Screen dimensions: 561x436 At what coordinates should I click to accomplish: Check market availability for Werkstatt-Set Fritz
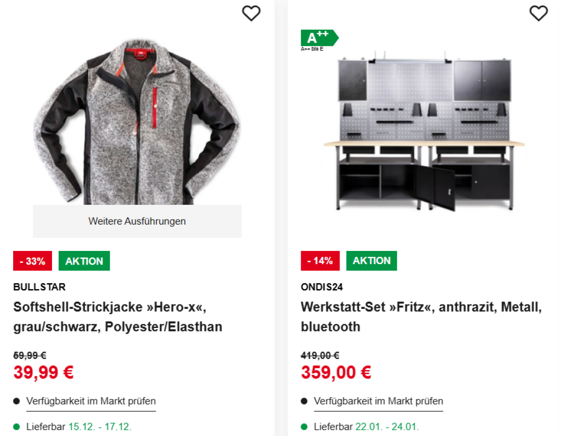click(379, 401)
